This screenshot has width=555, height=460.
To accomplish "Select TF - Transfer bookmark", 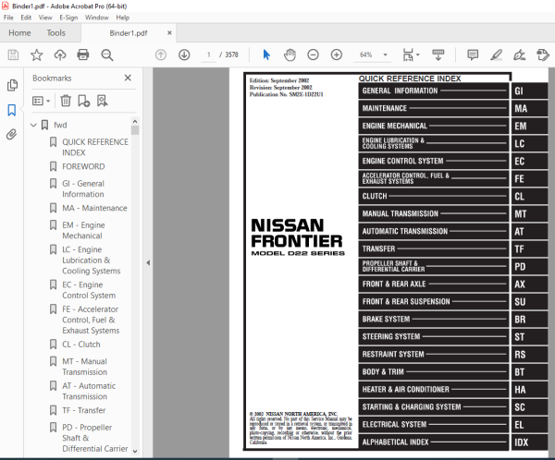I will point(83,410).
